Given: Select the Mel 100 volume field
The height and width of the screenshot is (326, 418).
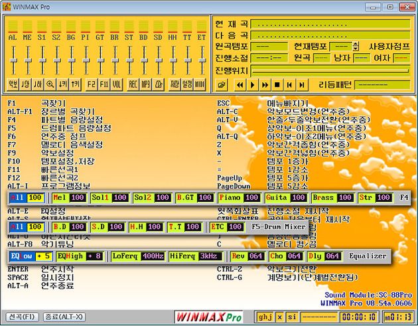Looking at the screenshot, I should click(x=69, y=198).
